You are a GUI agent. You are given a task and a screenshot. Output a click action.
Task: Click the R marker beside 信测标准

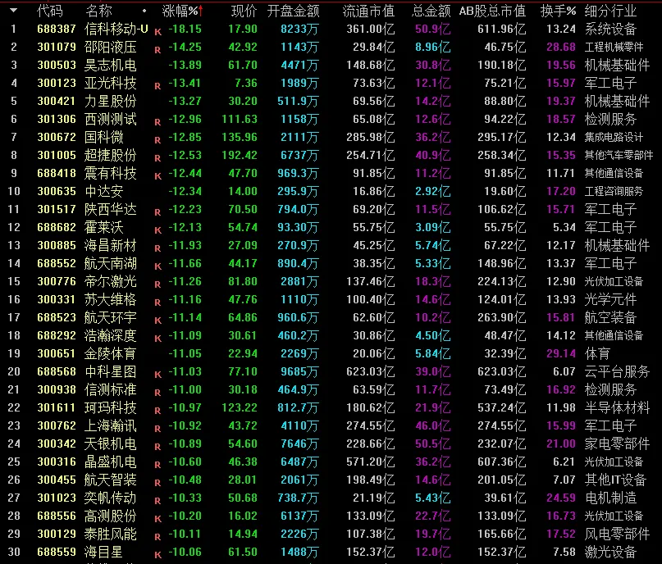pos(158,393)
